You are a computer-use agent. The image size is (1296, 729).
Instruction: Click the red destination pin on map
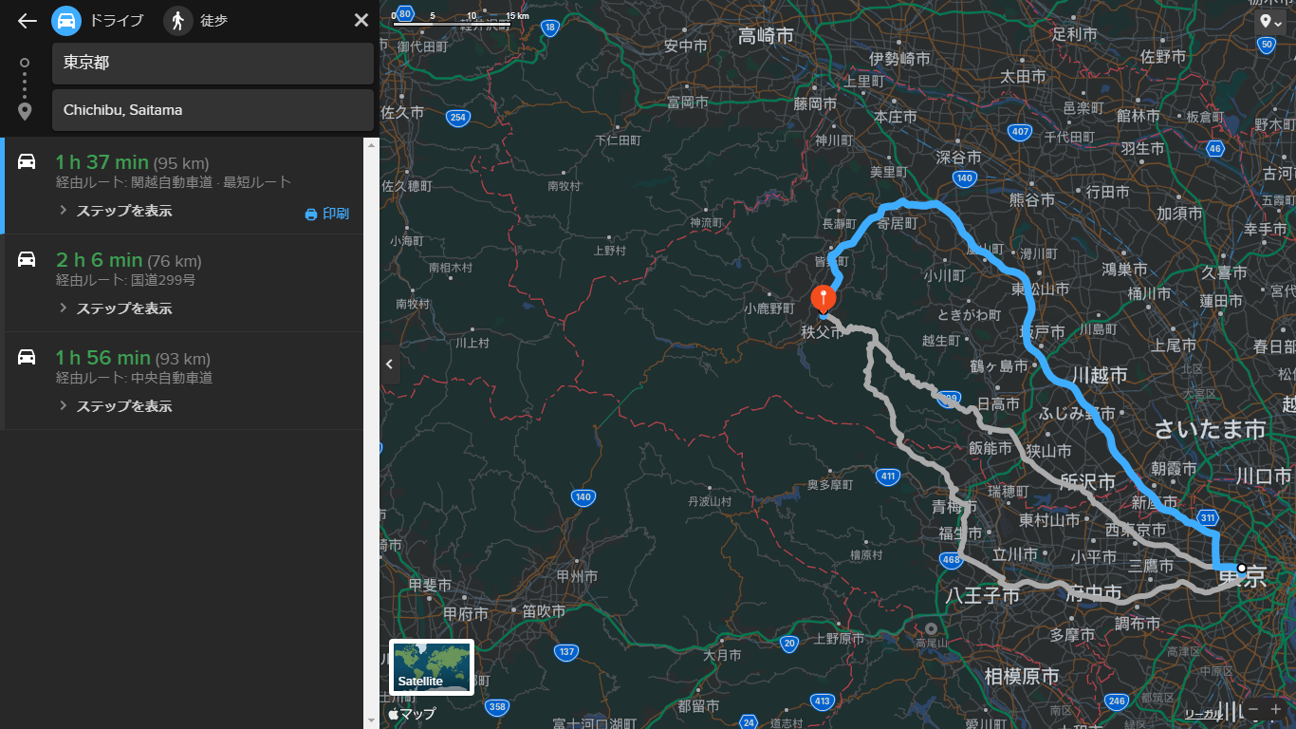tap(824, 297)
